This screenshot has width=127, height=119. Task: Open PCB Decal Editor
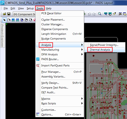point(51,13)
